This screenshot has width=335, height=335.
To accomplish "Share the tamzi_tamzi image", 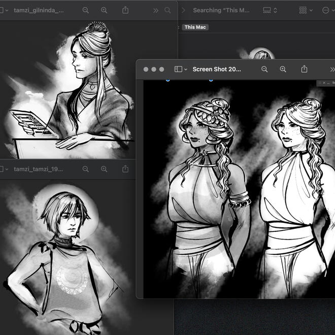I will (125, 169).
